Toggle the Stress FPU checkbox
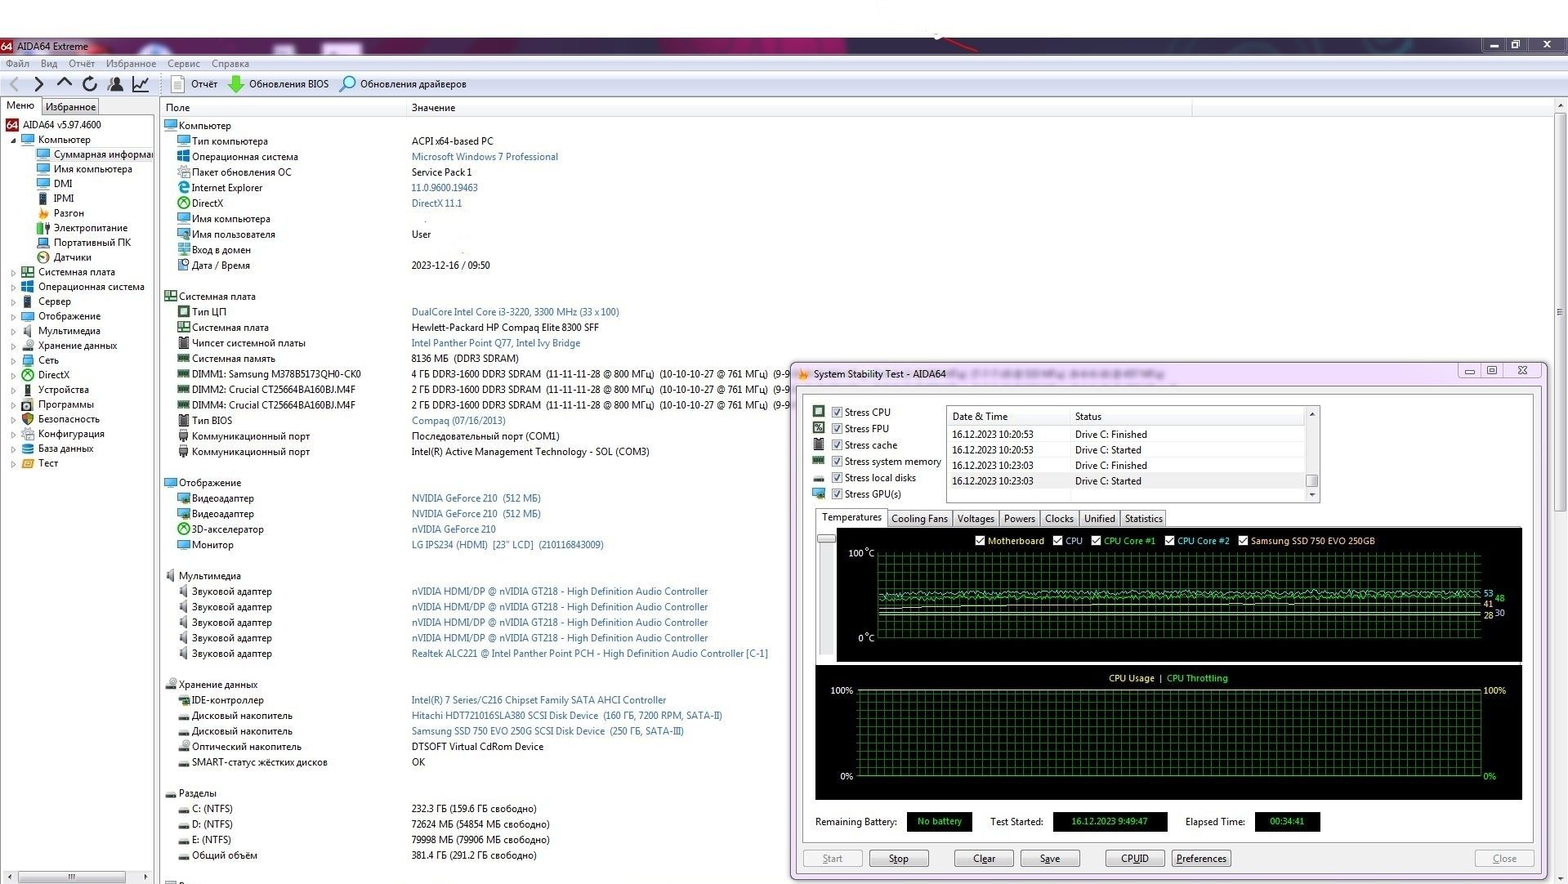This screenshot has height=884, width=1568. click(837, 429)
